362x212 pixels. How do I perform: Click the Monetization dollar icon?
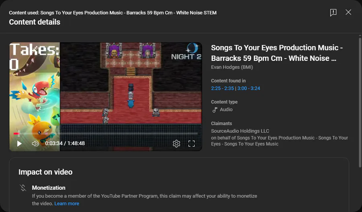click(23, 188)
